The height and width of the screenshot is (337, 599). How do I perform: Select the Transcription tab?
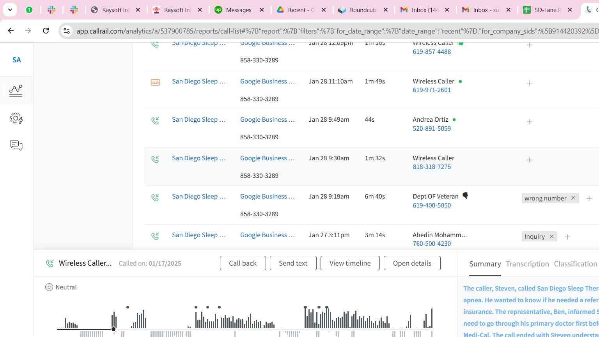(x=527, y=264)
